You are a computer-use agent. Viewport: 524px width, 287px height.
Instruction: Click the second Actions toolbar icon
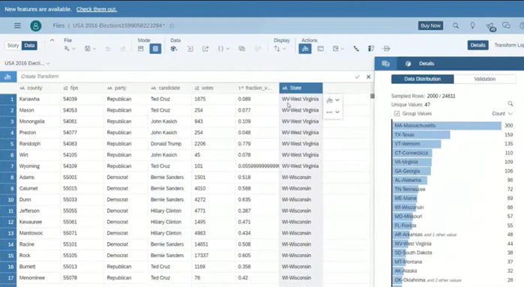pos(321,49)
